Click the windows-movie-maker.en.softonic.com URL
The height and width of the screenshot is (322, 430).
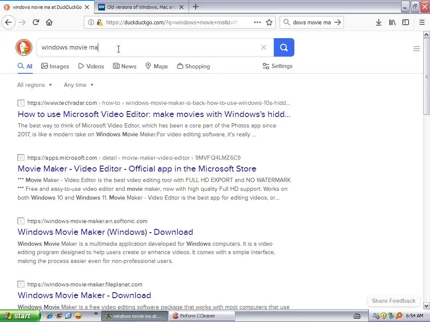click(x=87, y=221)
